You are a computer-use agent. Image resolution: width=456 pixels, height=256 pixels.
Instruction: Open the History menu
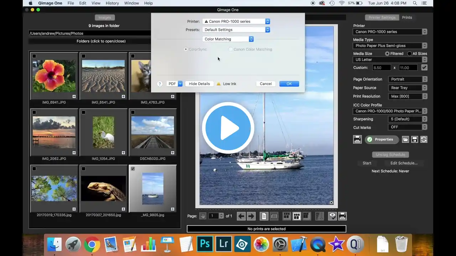(x=112, y=3)
